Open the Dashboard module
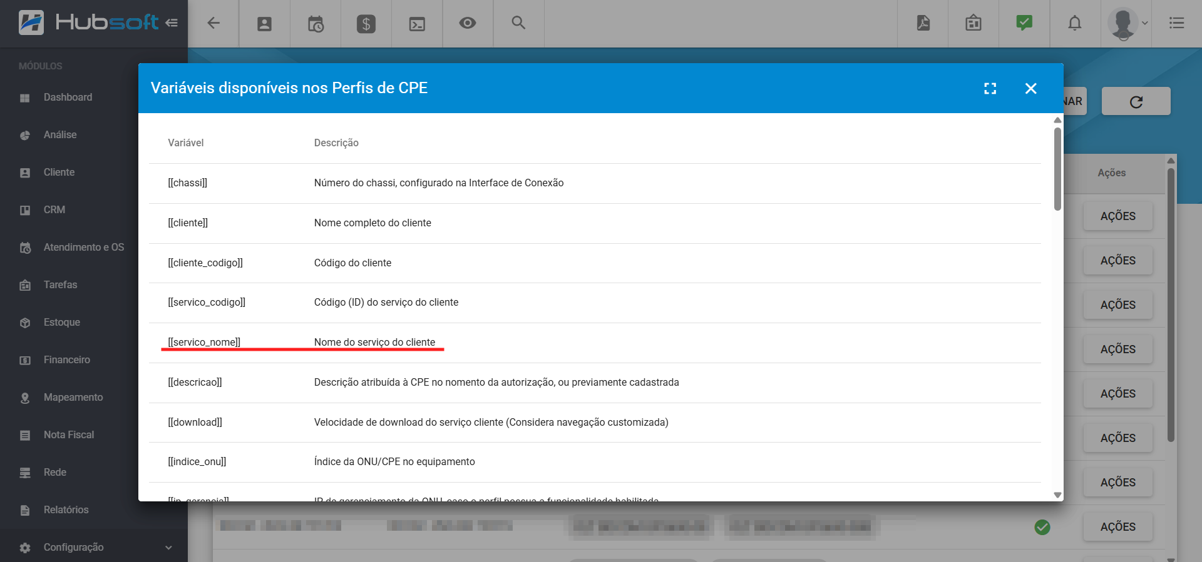 pos(68,98)
